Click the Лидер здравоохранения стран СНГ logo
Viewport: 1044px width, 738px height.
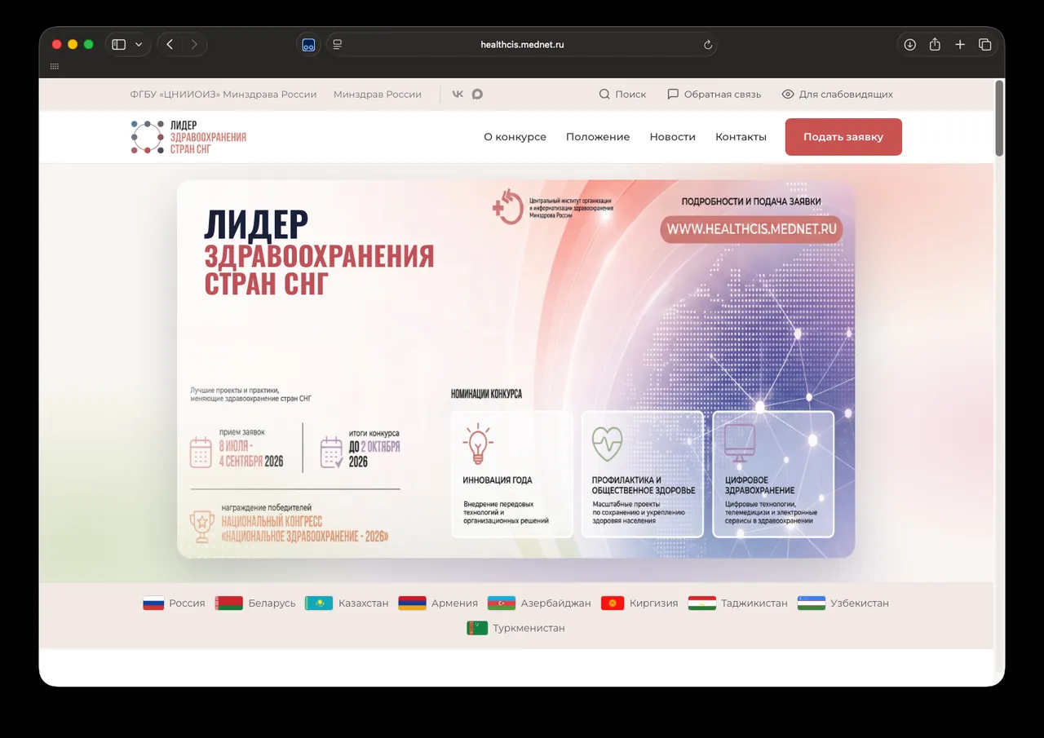188,137
